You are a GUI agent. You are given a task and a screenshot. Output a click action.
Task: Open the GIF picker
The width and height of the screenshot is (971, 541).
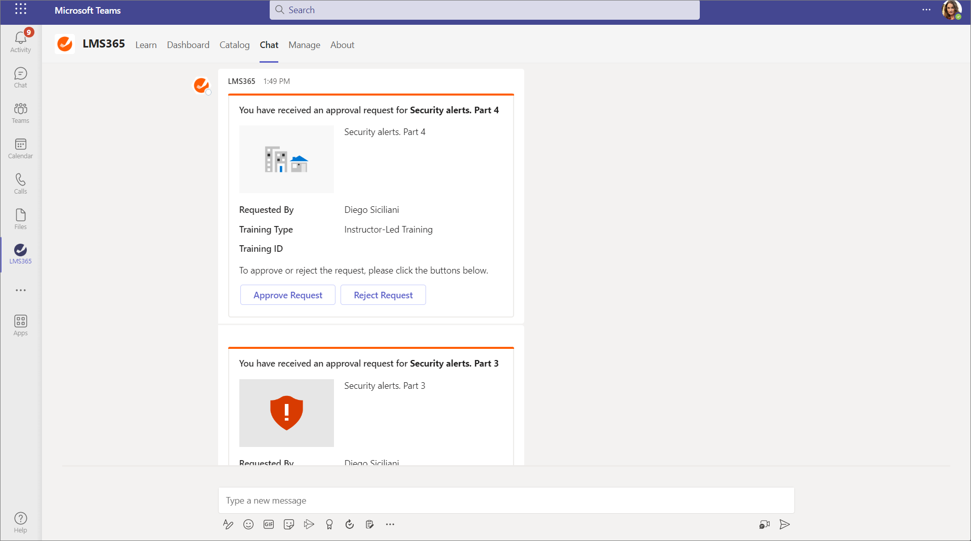(x=269, y=524)
